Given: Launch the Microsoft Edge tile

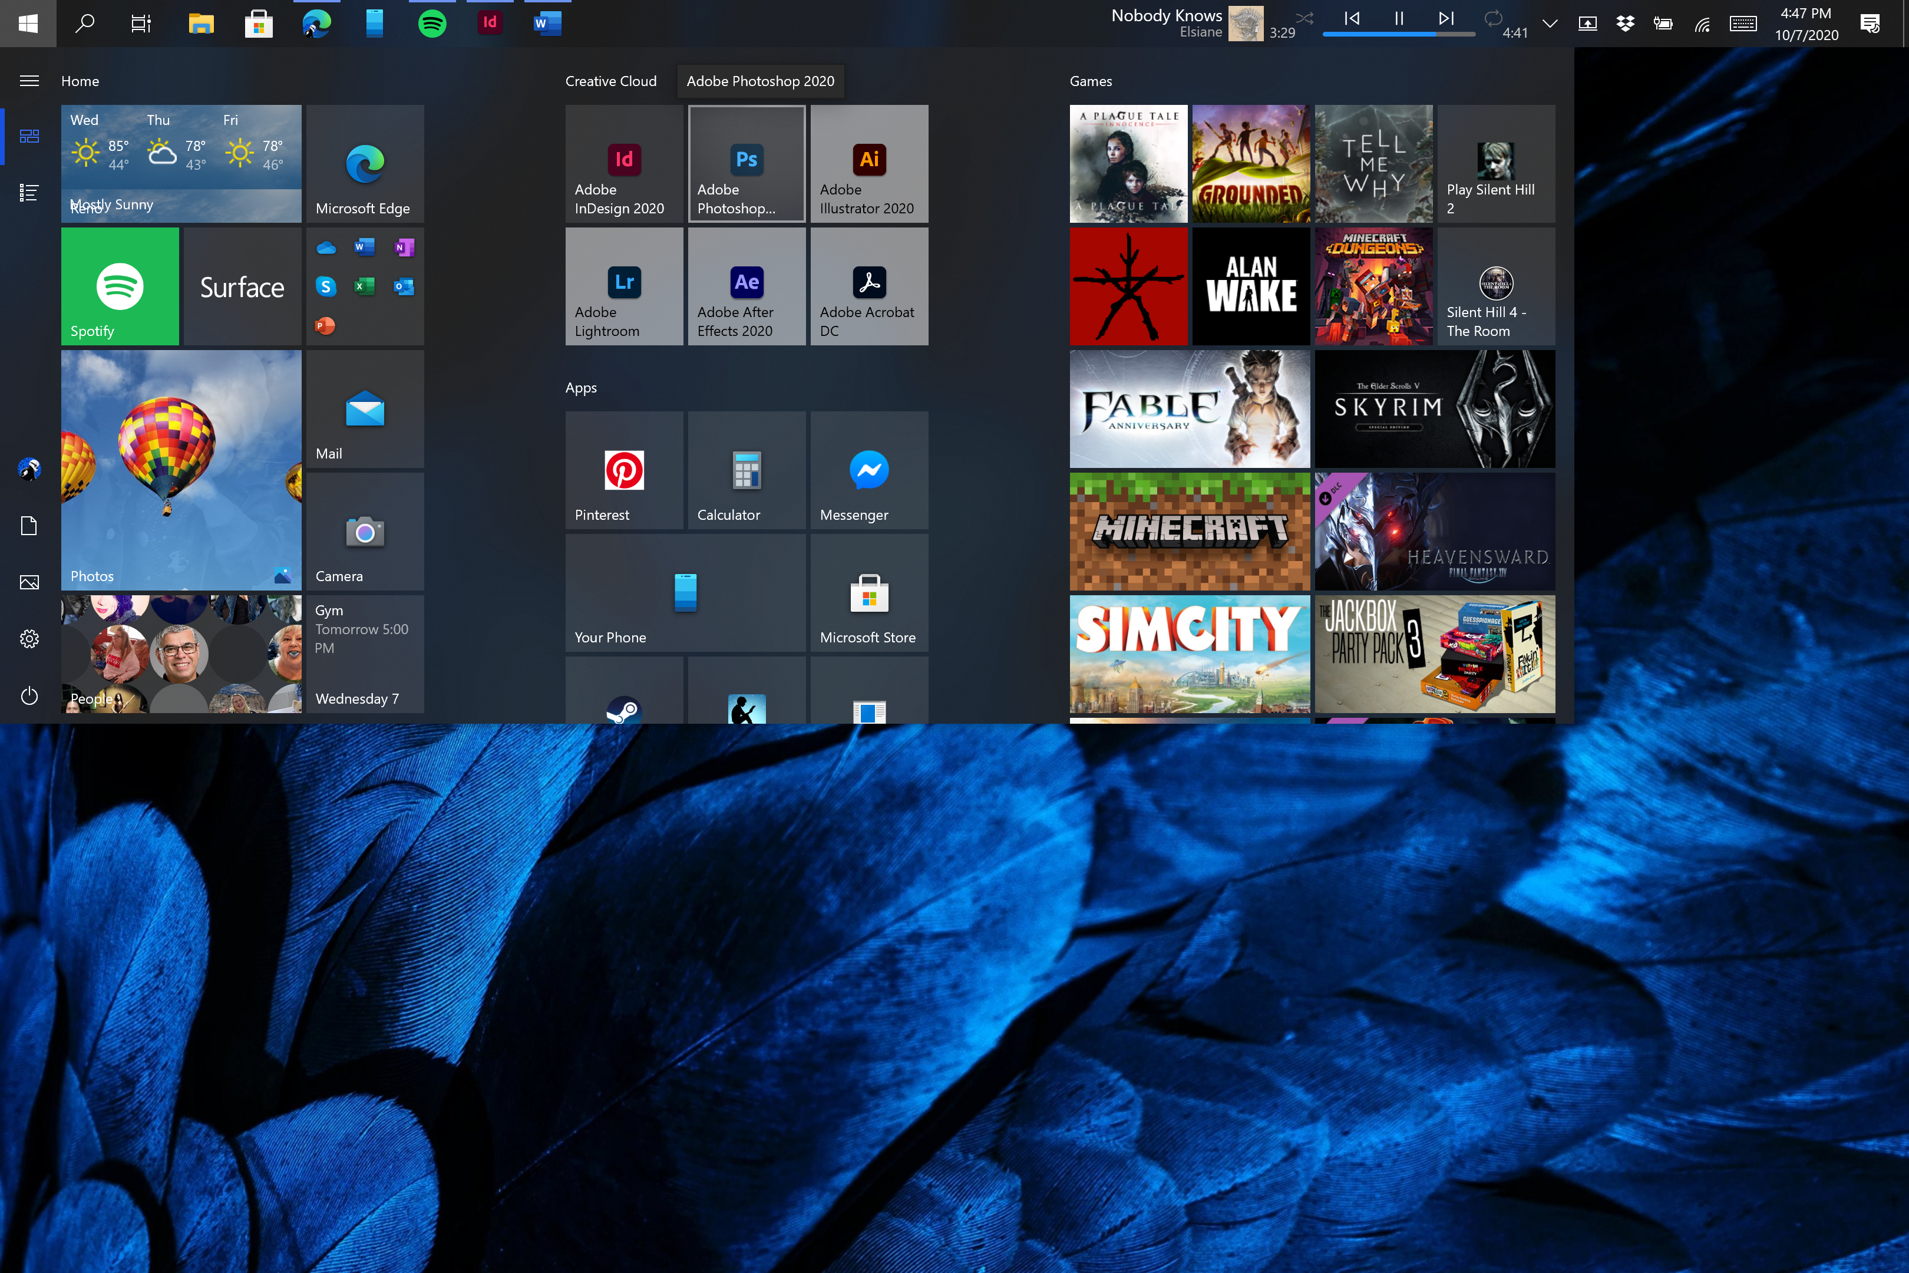Looking at the screenshot, I should (x=365, y=163).
